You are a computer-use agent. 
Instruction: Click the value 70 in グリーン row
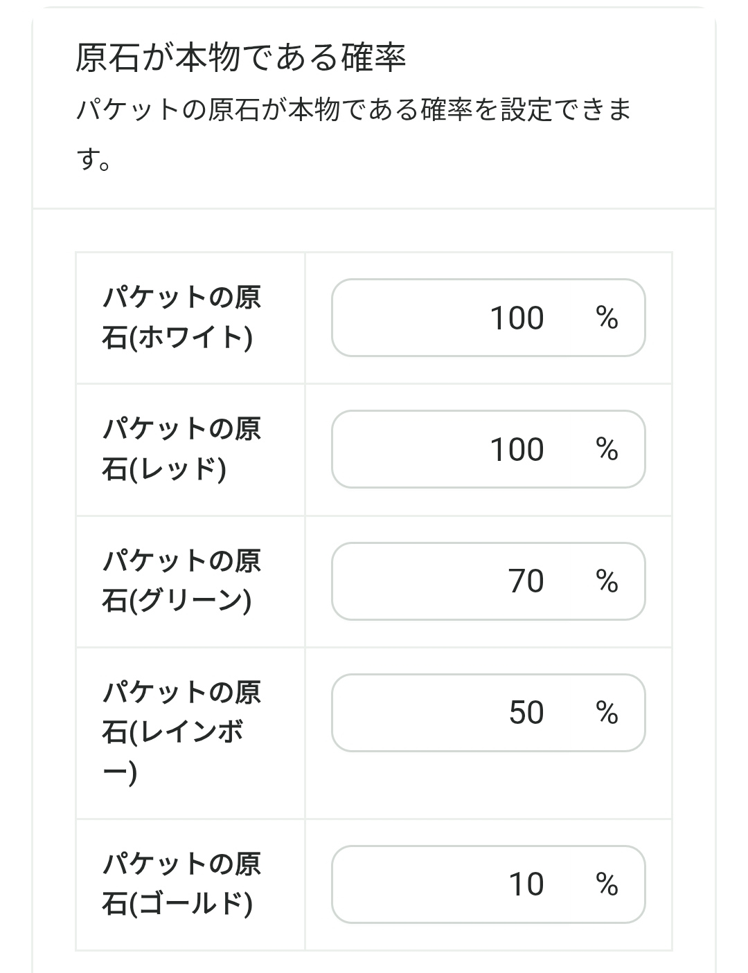coord(526,581)
